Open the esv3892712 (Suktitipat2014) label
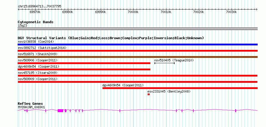Image resolution: width=266 pixels, height=127 pixels. (42, 48)
